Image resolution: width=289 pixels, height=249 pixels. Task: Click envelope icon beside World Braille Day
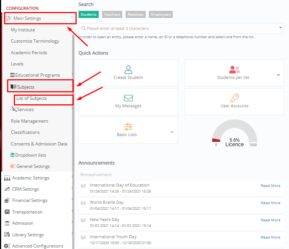83,203
